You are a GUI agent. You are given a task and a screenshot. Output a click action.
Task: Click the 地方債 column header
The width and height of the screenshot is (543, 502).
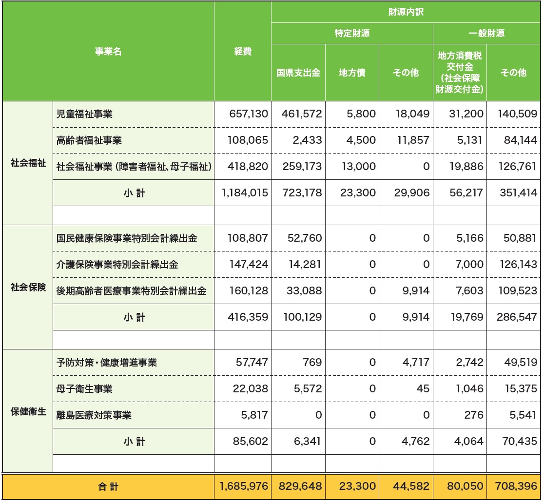(352, 73)
